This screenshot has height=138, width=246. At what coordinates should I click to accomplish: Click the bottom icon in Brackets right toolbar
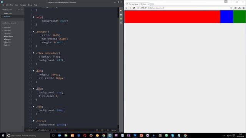point(121,23)
